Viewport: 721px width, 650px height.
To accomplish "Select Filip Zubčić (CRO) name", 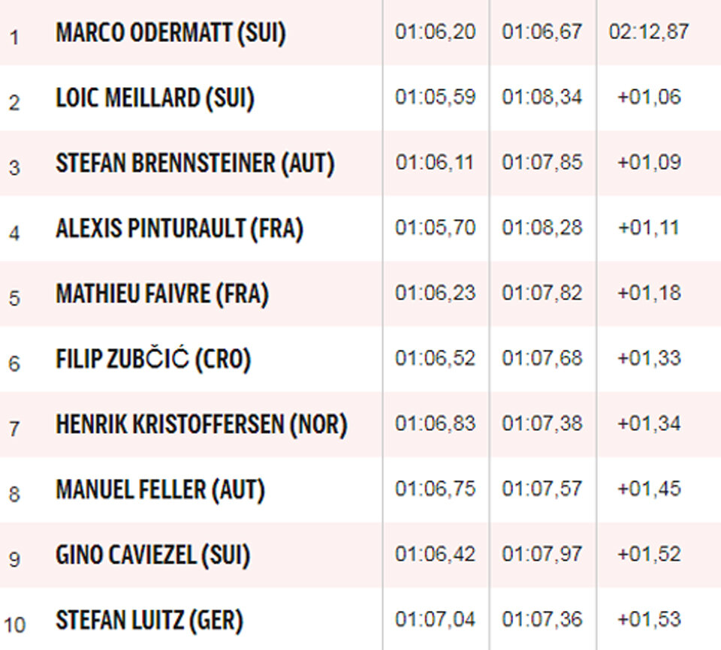I will tap(153, 359).
